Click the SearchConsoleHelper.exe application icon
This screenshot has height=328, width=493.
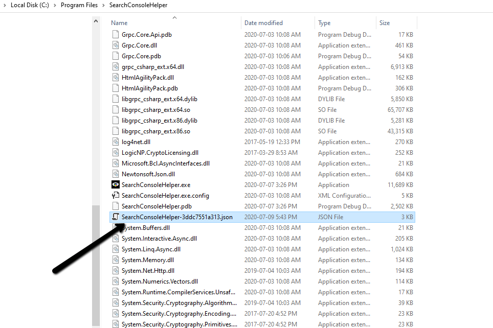pos(116,185)
